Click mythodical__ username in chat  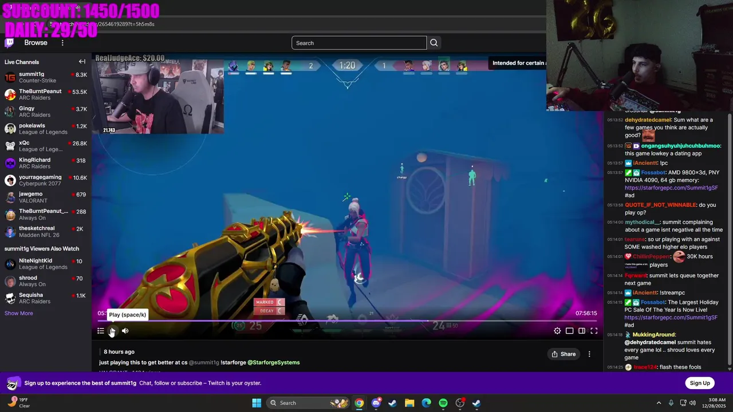[x=643, y=222]
